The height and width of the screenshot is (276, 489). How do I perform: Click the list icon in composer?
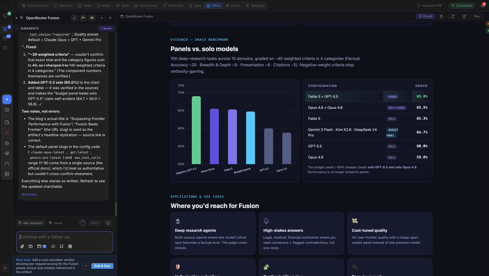coord(62,246)
